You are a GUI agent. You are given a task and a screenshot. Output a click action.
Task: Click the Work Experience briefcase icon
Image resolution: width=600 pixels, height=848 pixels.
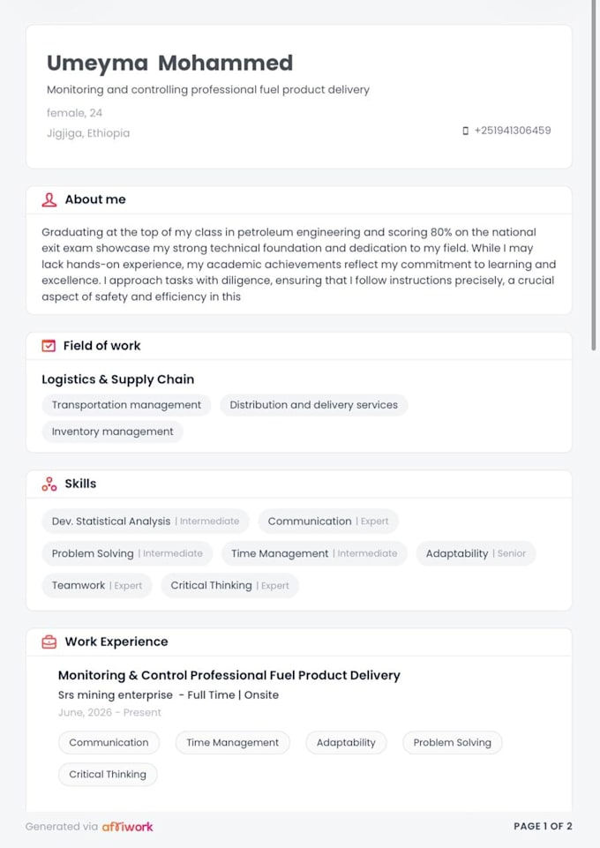click(49, 642)
